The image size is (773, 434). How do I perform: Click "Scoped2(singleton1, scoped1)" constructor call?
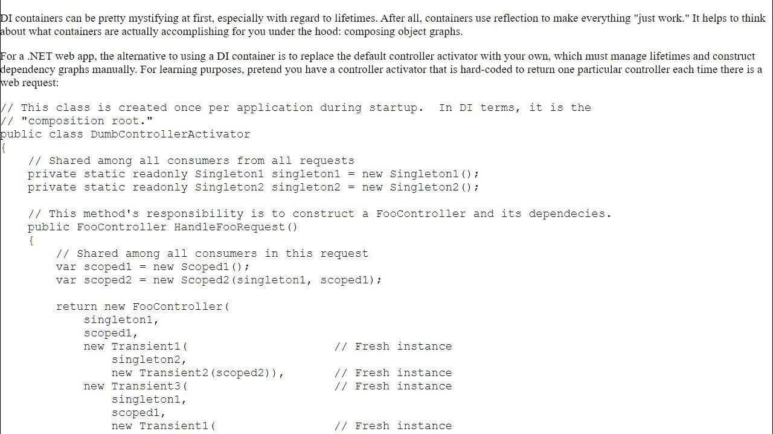click(278, 280)
